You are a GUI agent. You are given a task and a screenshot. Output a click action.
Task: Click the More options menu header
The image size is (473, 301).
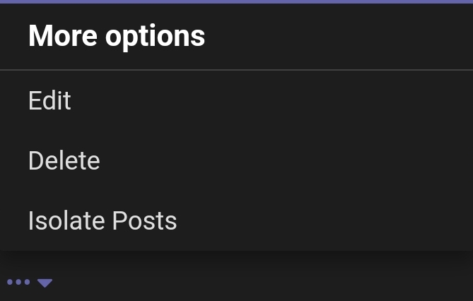click(x=117, y=36)
